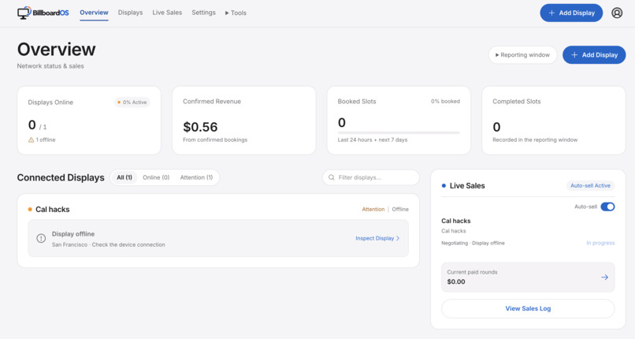Select the Display offline alert row

(218, 239)
